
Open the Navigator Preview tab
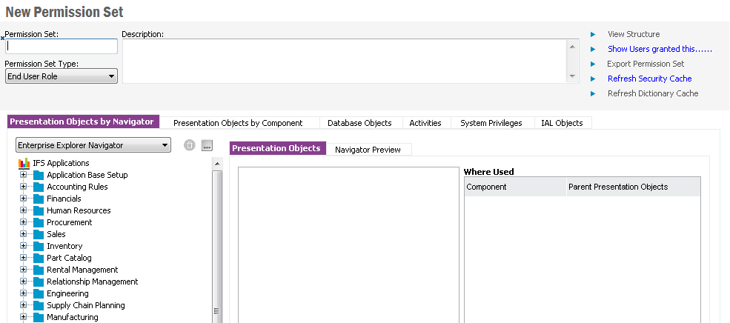click(368, 150)
